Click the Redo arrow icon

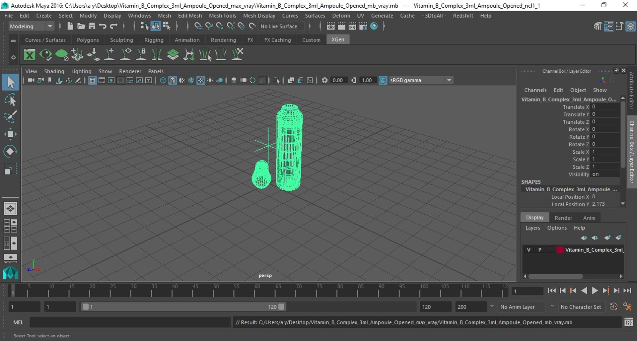coord(113,26)
